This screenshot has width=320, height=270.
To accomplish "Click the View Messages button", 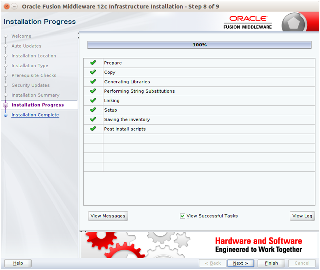I will [108, 216].
